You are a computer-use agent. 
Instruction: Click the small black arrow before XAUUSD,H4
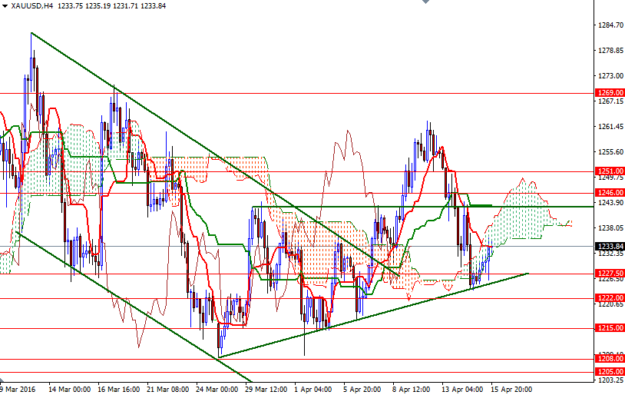[5, 7]
